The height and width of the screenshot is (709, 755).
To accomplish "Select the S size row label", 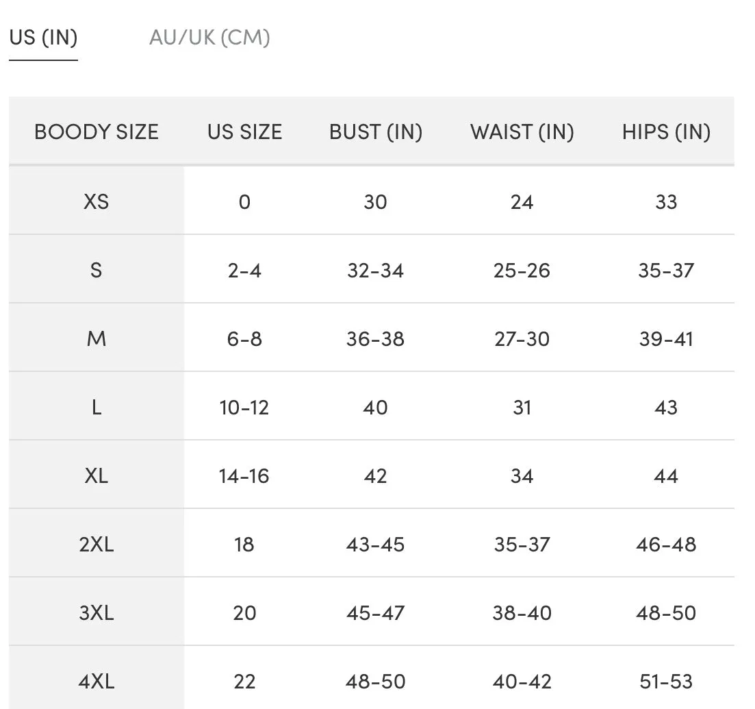I will [97, 270].
